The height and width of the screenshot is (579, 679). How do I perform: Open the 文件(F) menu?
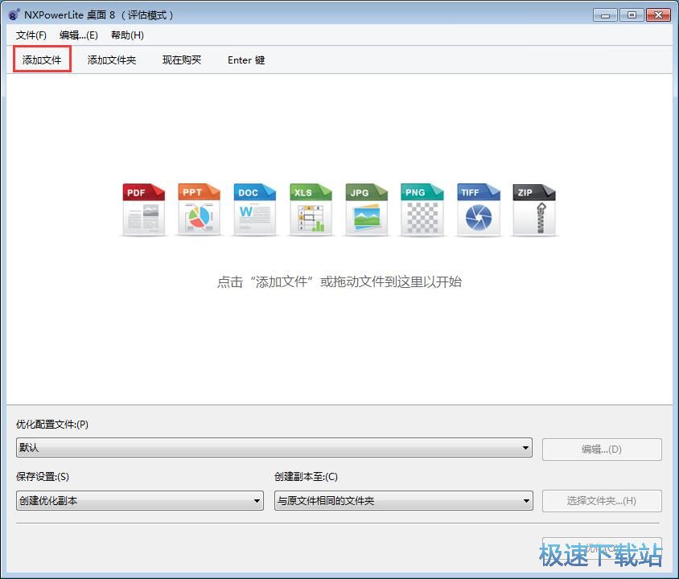[x=31, y=35]
